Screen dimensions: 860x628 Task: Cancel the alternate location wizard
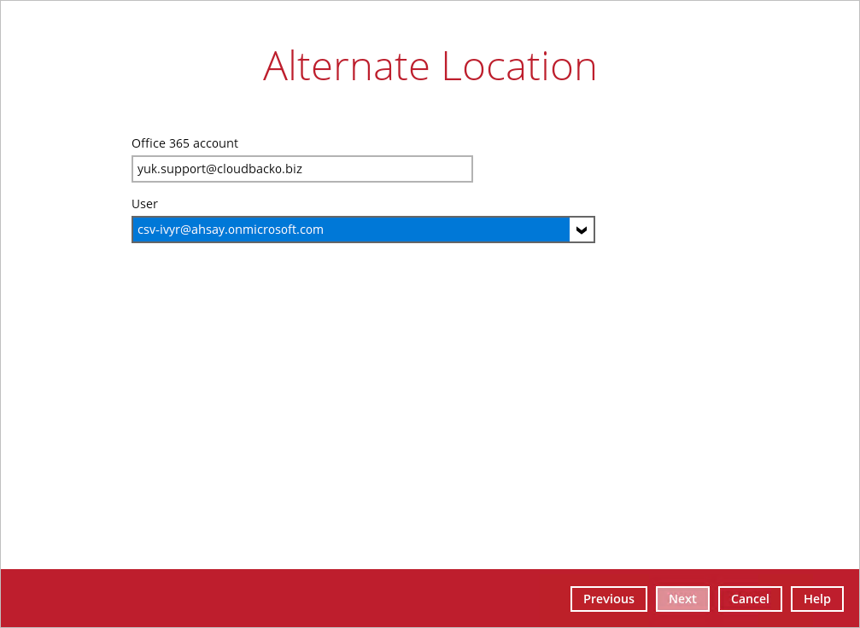coord(750,599)
